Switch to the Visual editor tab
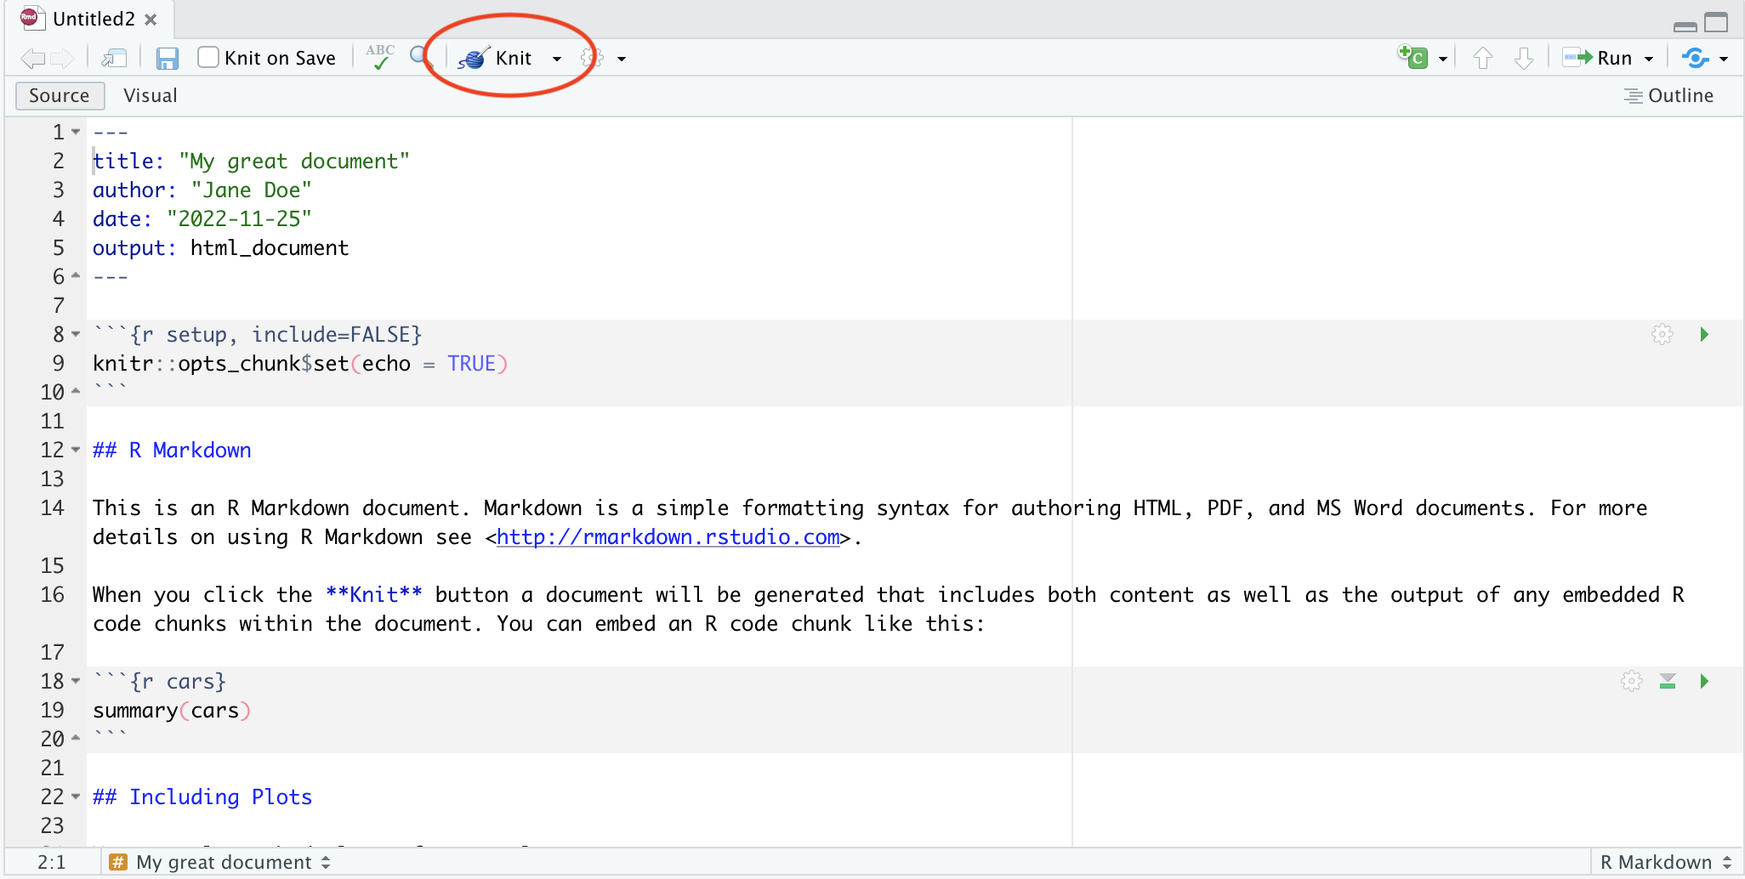The height and width of the screenshot is (879, 1745). 151,95
